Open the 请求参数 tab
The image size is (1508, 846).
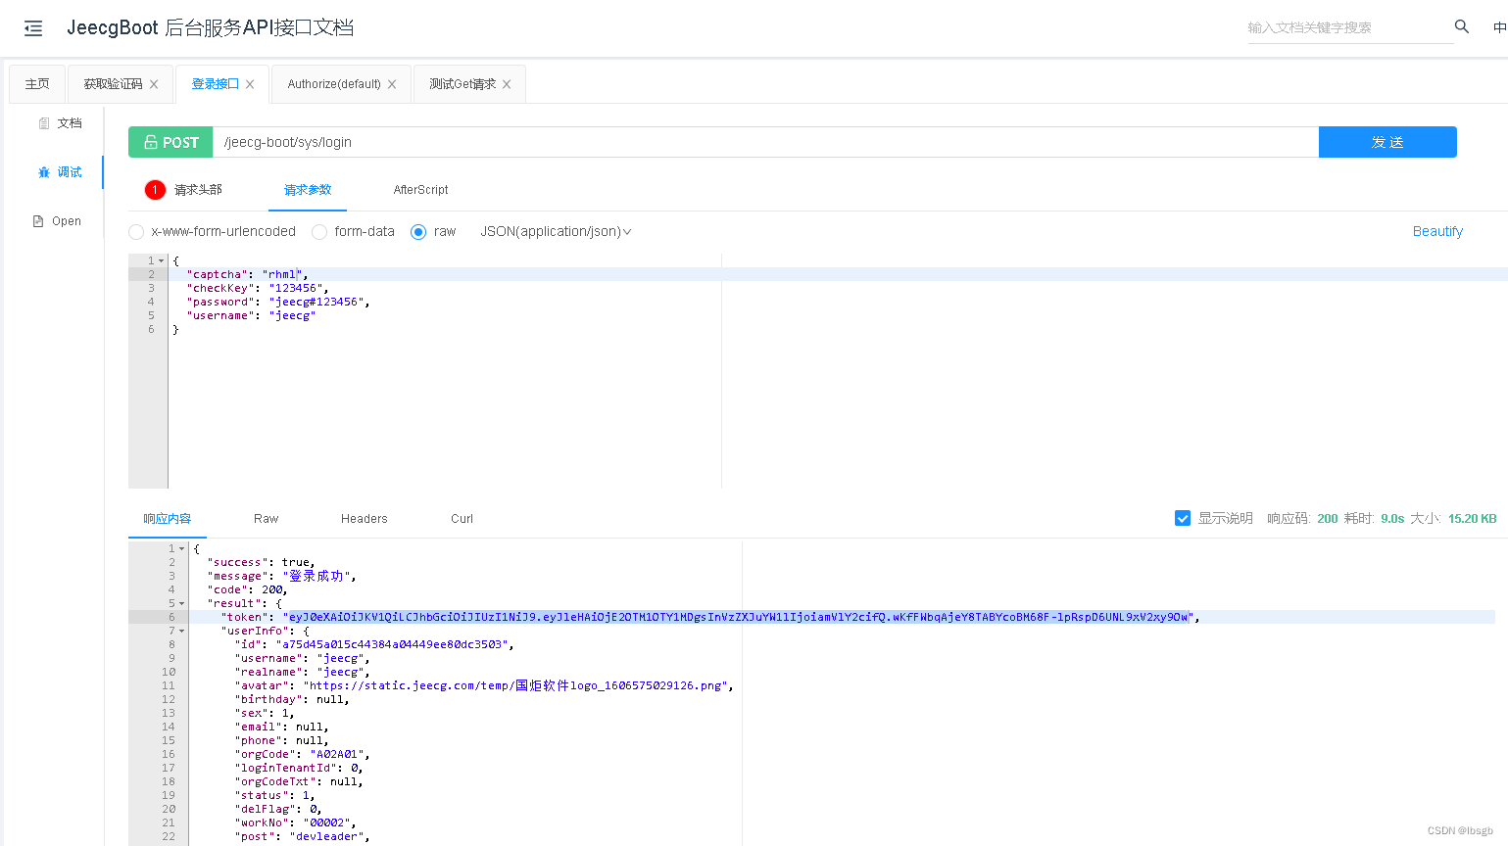coord(308,190)
